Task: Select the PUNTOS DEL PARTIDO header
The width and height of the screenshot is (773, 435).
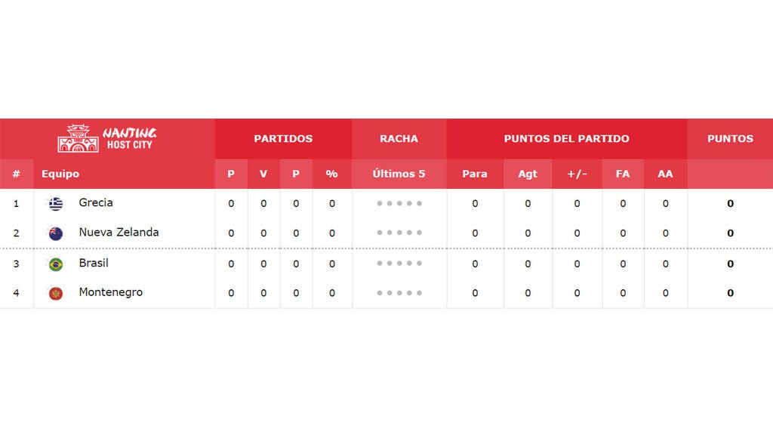Action: point(567,139)
